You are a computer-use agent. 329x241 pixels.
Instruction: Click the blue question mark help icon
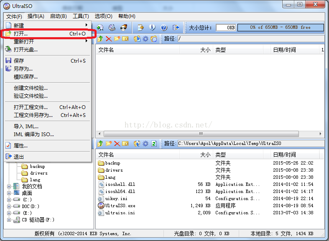[x=164, y=28]
